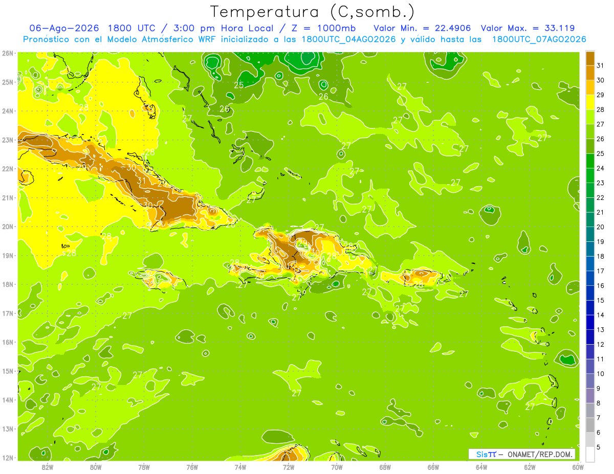Click the '1800UTC_04AGO2026' initialization time

(349, 39)
